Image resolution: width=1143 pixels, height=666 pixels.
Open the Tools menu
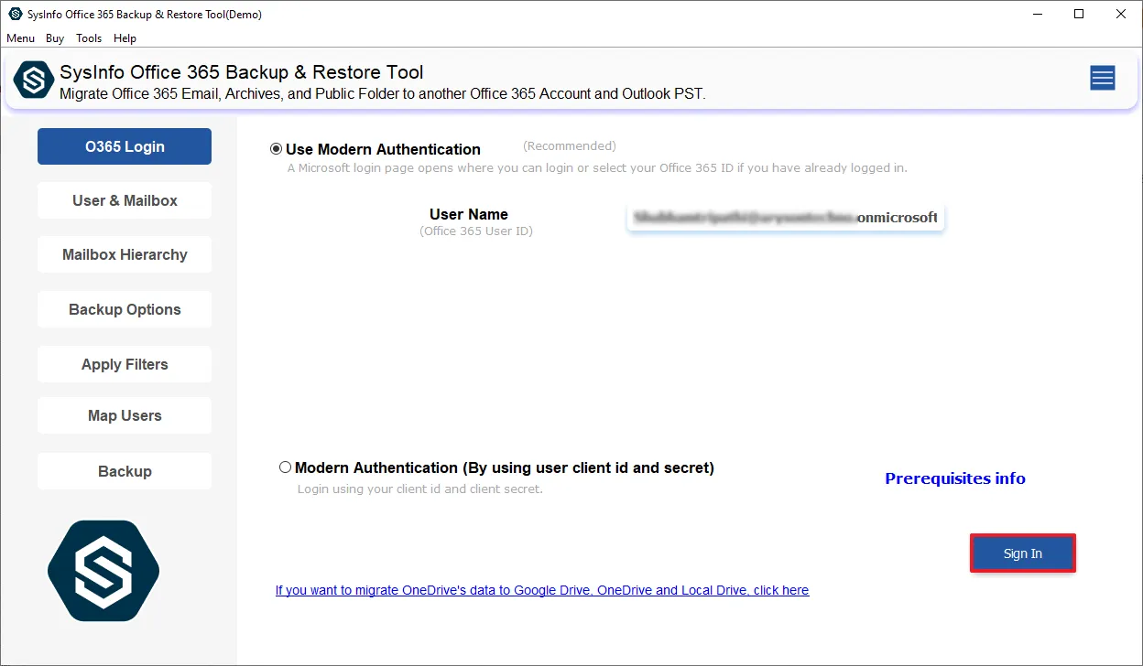89,38
